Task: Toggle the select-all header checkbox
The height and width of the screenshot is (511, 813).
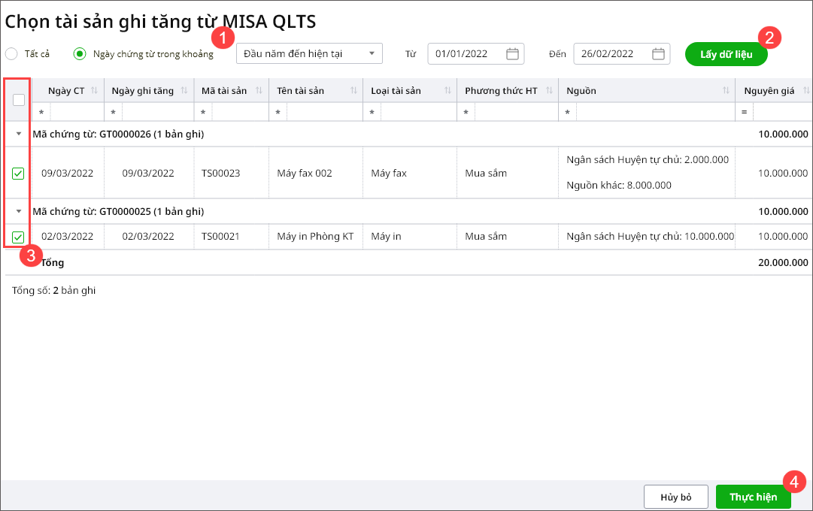Action: [19, 99]
